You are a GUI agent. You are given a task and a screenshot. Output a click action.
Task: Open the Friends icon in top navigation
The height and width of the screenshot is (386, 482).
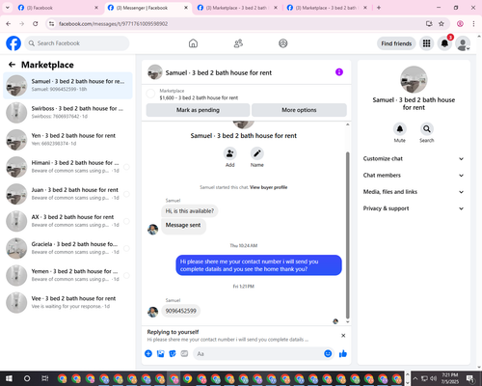click(x=238, y=43)
